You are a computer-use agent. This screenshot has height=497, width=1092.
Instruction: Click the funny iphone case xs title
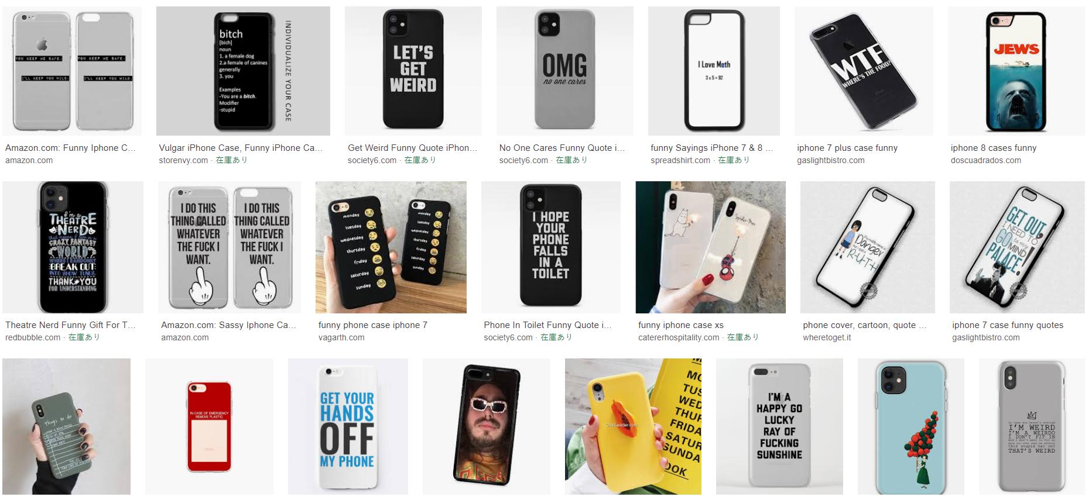coord(680,325)
